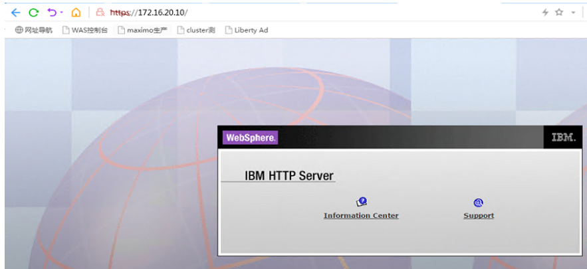Open the Support link
Image resolution: width=587 pixels, height=269 pixels.
coord(479,215)
